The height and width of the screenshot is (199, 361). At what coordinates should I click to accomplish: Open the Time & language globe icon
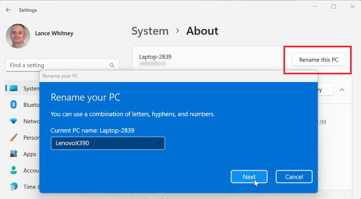[x=14, y=187]
